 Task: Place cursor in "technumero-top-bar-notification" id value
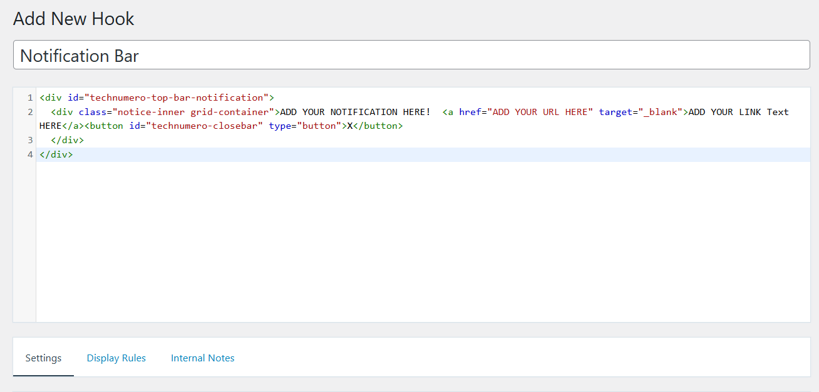pyautogui.click(x=177, y=98)
